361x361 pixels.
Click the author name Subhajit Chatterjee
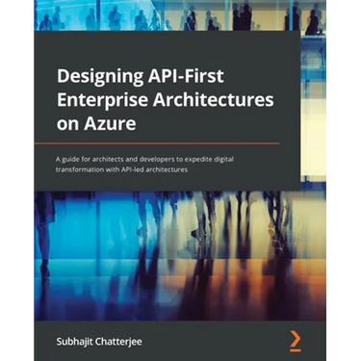pos(99,342)
